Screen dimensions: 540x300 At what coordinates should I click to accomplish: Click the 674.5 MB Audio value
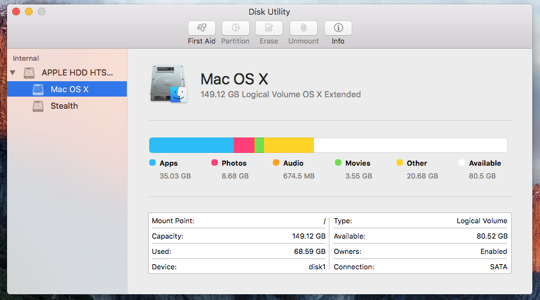tap(299, 176)
